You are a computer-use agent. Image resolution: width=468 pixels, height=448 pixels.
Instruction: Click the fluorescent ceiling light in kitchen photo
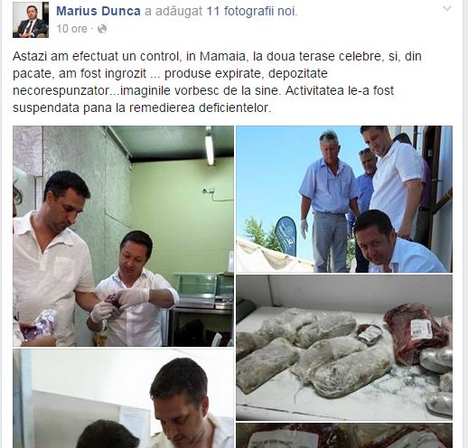coord(210,147)
